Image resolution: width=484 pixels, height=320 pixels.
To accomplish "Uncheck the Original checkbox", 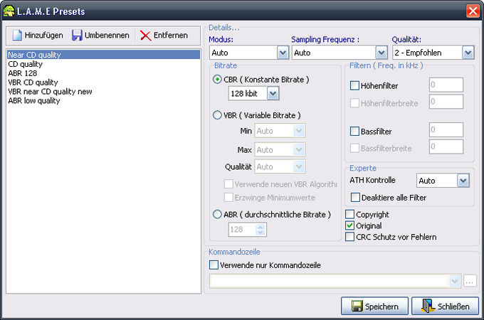I will click(x=349, y=225).
